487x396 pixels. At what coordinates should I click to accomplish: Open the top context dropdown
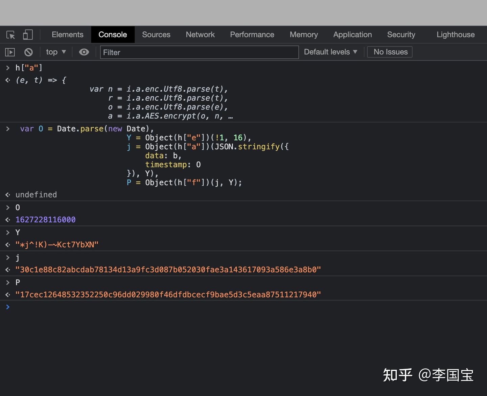tap(56, 52)
